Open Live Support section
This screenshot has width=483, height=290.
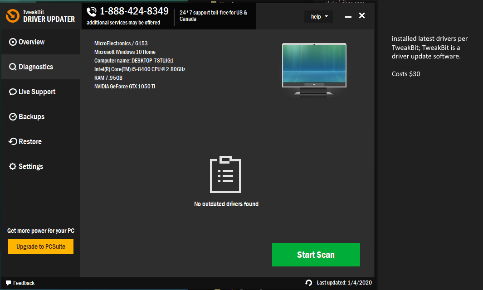click(41, 92)
